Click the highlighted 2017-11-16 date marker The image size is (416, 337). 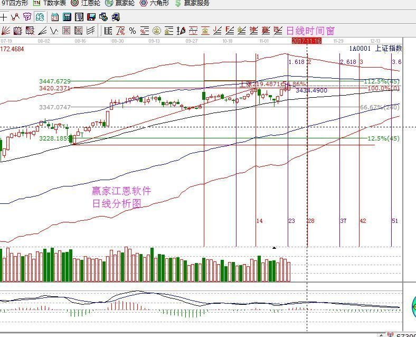(x=307, y=41)
